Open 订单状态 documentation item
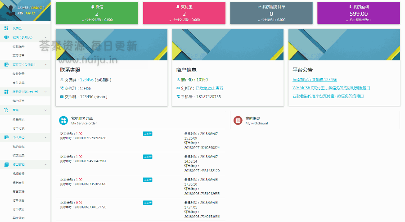The height and width of the screenshot is (222, 405). (x=18, y=209)
